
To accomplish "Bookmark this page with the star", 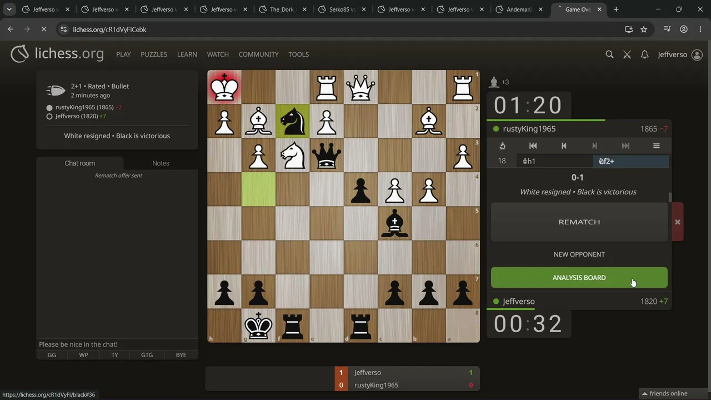I will tap(644, 29).
